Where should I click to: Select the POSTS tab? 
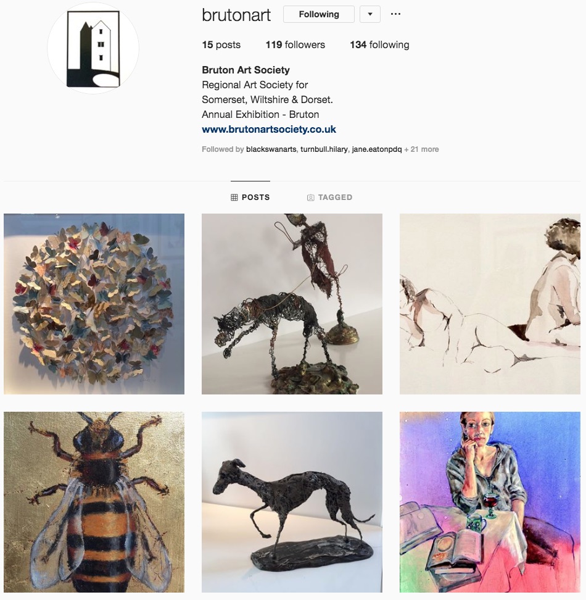pos(250,197)
